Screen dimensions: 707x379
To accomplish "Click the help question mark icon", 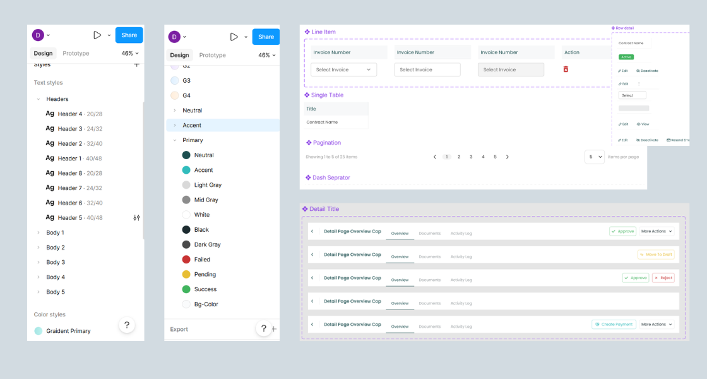I will point(127,324).
